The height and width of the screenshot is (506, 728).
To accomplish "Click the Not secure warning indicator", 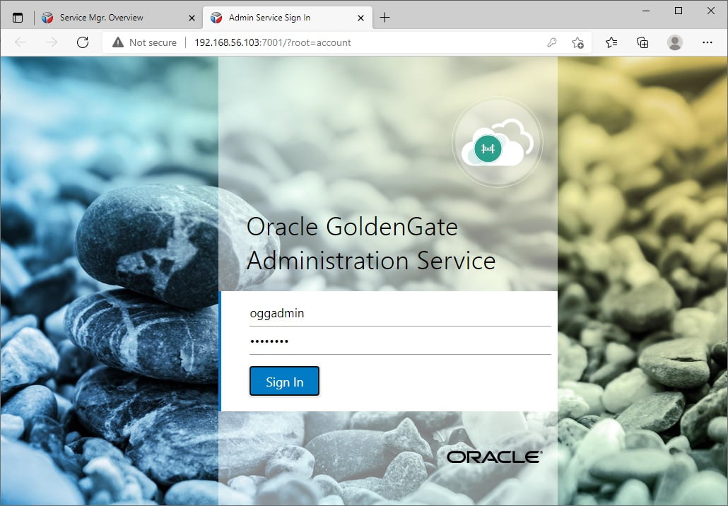I will coord(144,42).
